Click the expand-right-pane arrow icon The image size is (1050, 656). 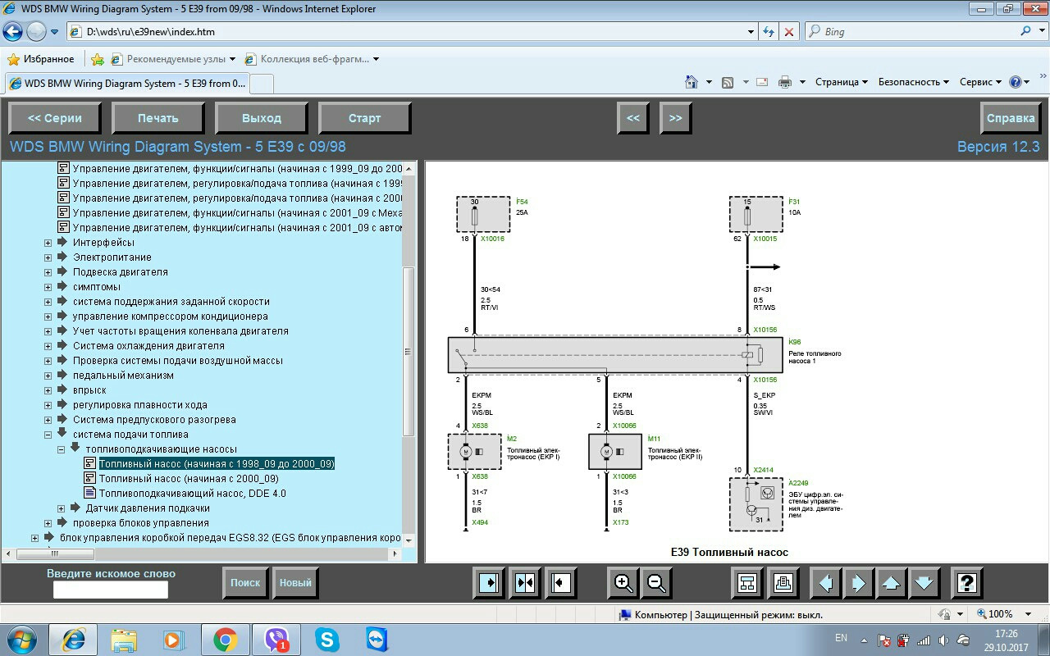click(x=561, y=583)
